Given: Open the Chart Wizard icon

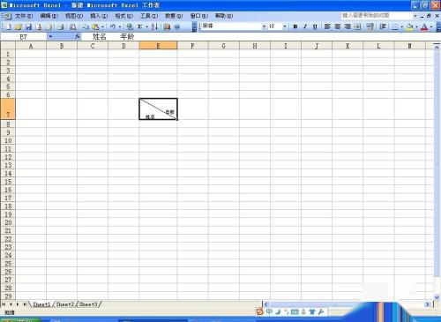Looking at the screenshot, I should click(167, 26).
